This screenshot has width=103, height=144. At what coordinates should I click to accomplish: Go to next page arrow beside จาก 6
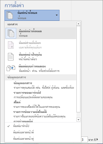point(97,139)
